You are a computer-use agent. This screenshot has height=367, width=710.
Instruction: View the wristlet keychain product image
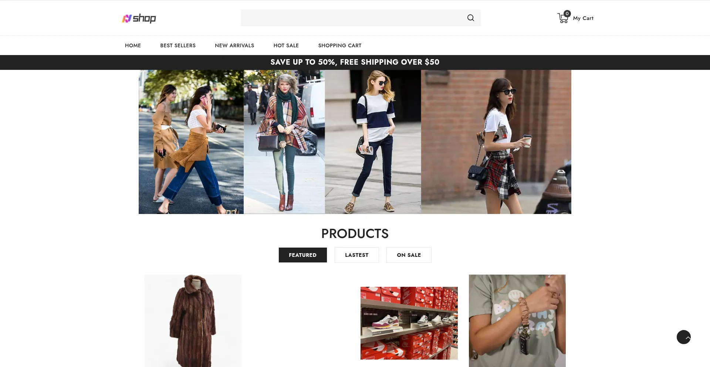(x=517, y=321)
